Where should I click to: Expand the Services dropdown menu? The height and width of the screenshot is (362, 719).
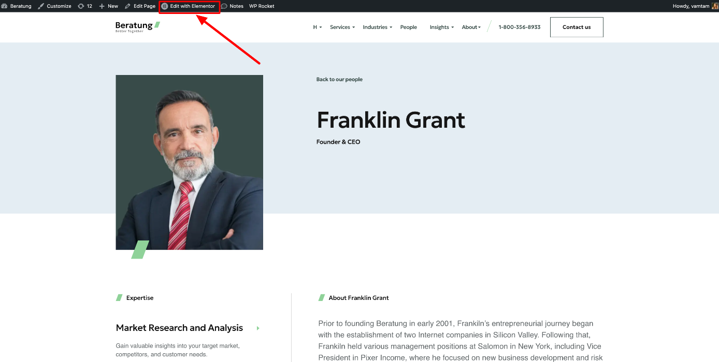click(x=342, y=27)
